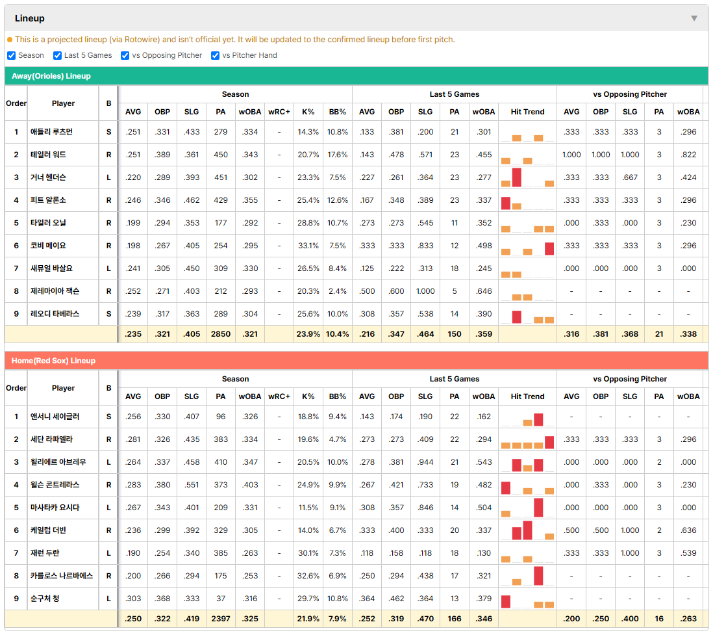Click 순구처 청 hit trend bars
The image size is (713, 635).
(x=527, y=599)
